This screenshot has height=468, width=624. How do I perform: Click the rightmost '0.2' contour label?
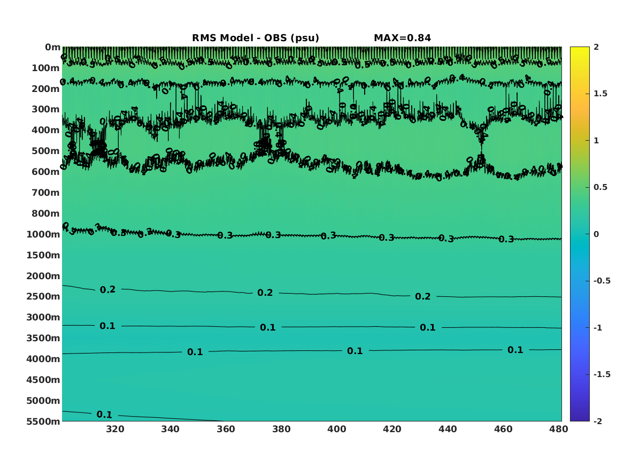point(422,296)
